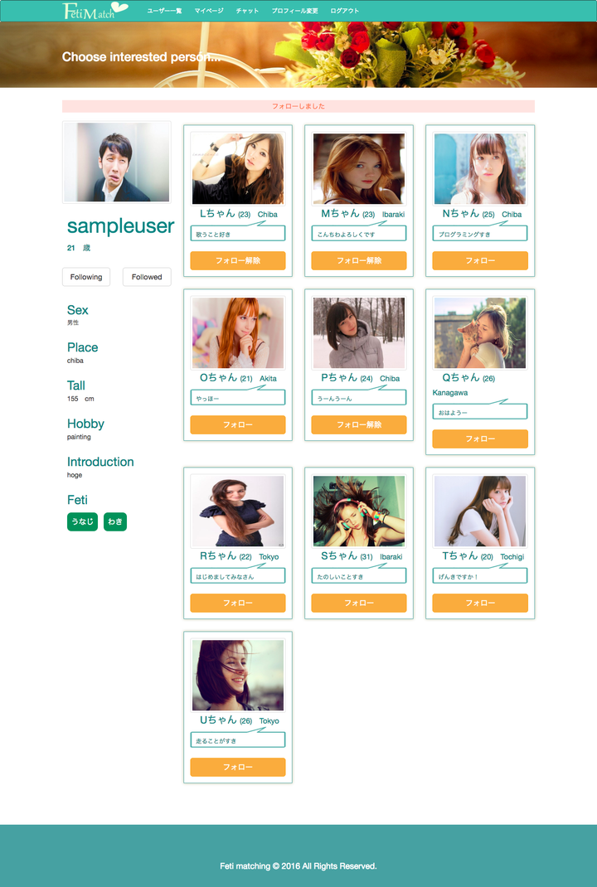This screenshot has height=887, width=597.
Task: Click the FetiMatch heart logo
Action: click(x=95, y=11)
